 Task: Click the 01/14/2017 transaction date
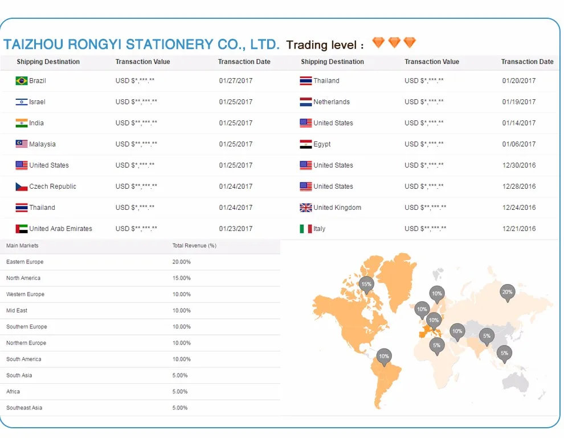pos(518,123)
